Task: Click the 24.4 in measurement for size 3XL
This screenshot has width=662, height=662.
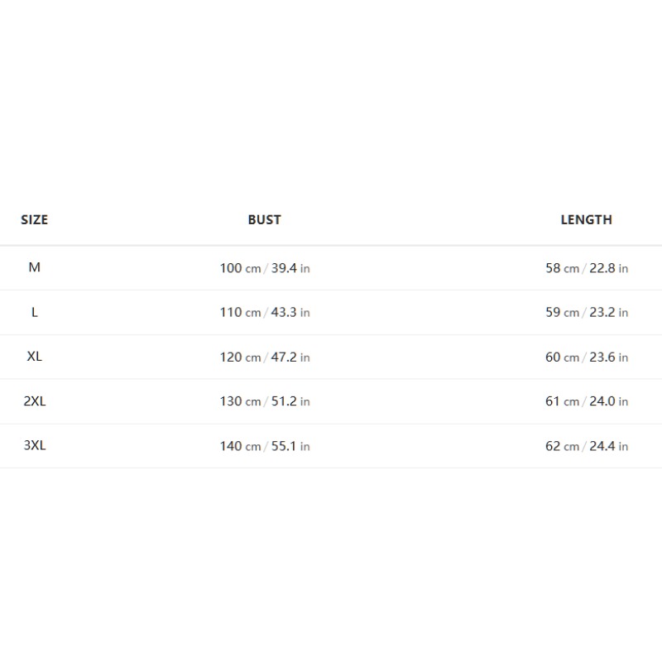Action: pos(609,446)
